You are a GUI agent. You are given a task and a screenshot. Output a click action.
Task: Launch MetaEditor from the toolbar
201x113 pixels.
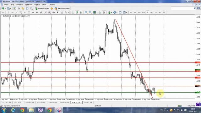(52, 8)
